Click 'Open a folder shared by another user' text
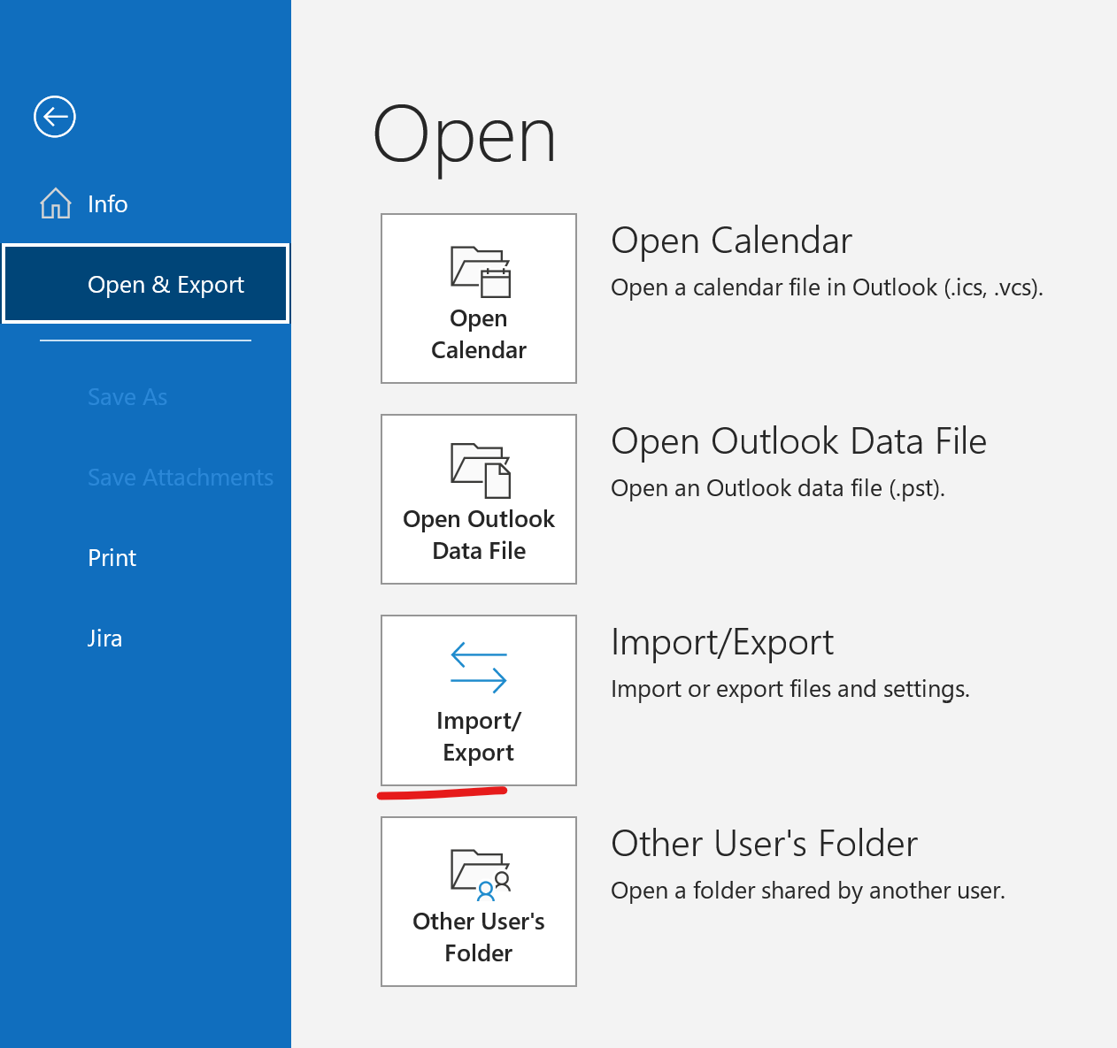This screenshot has height=1048, width=1117. (x=807, y=891)
